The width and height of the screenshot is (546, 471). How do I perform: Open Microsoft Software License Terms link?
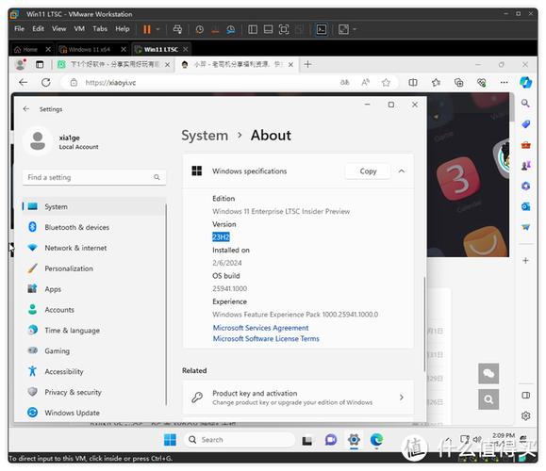[266, 338]
